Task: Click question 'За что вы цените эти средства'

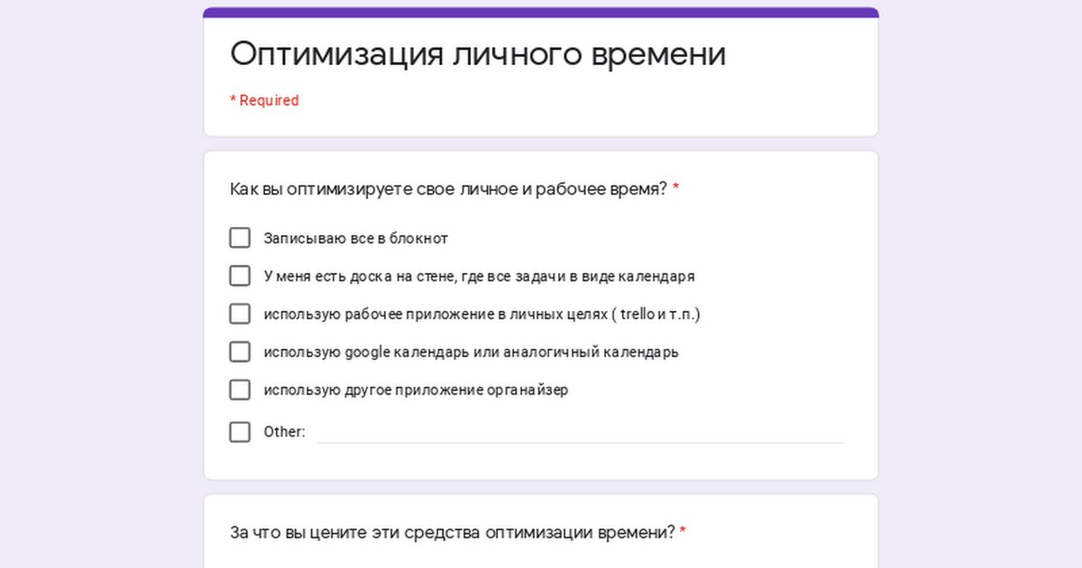Action: click(453, 533)
